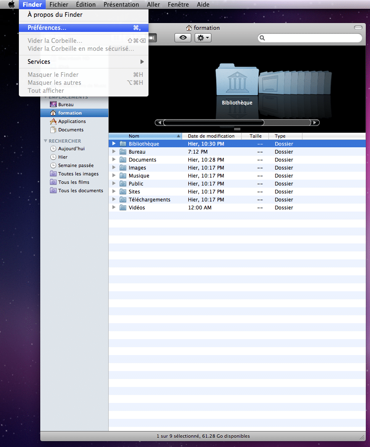Expand the Bureau folder disclosure triangle
370x447 pixels.
[114, 152]
